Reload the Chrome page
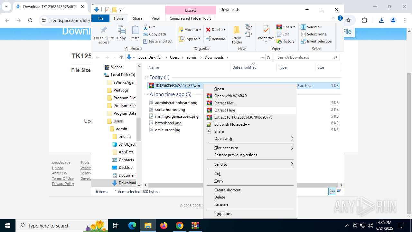Image resolution: width=412 pixels, height=232 pixels. click(x=30, y=20)
